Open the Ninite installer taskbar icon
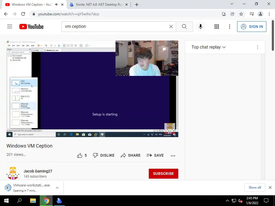The image size is (275, 206). (59, 201)
